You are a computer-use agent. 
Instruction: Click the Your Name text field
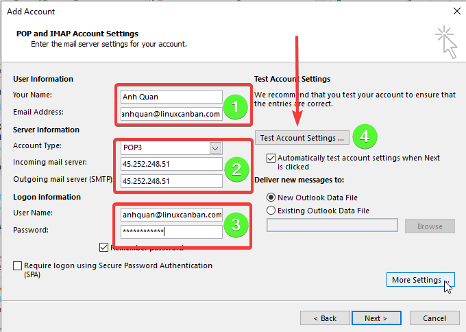pos(171,97)
